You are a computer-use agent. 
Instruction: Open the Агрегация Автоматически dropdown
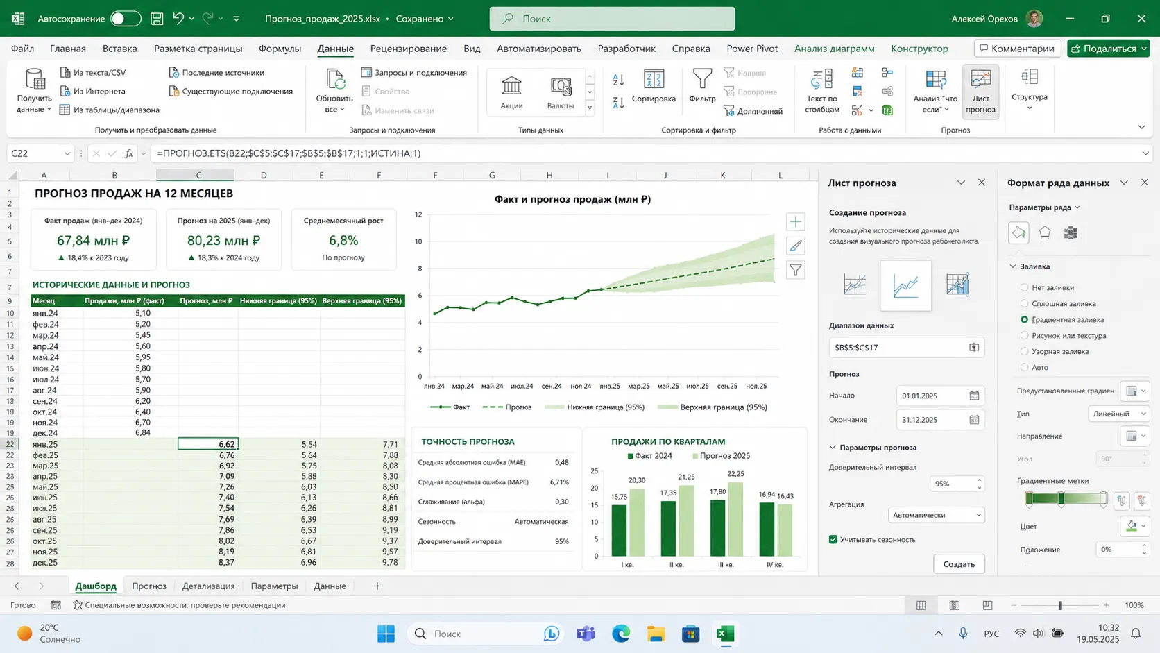pos(936,515)
